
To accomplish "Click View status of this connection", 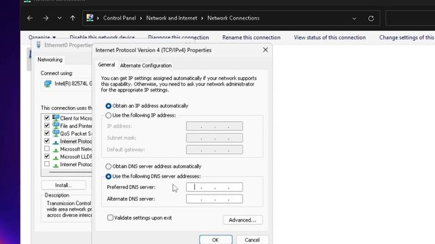I will [x=330, y=37].
